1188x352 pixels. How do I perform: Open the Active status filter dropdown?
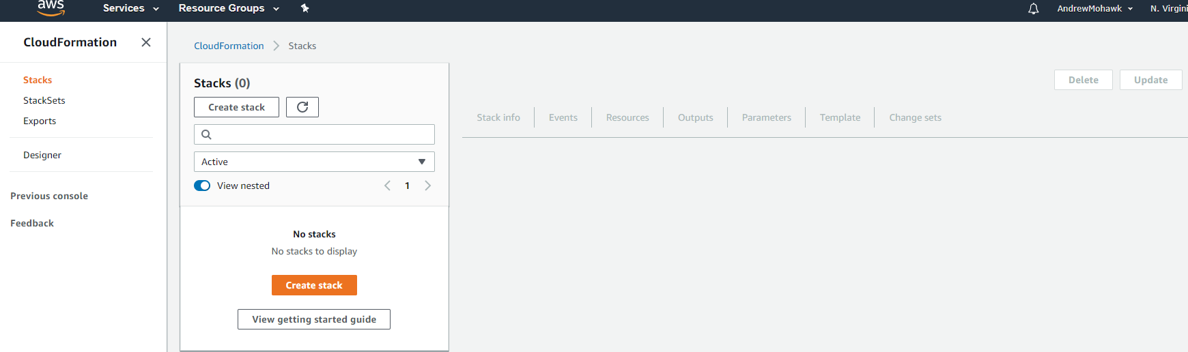[314, 162]
